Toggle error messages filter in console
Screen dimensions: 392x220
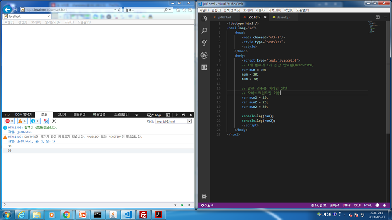[10, 121]
